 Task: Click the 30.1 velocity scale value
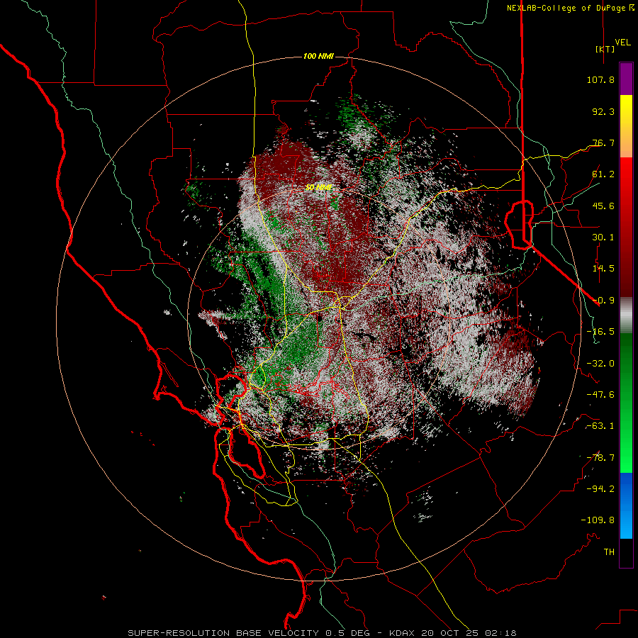pos(603,237)
